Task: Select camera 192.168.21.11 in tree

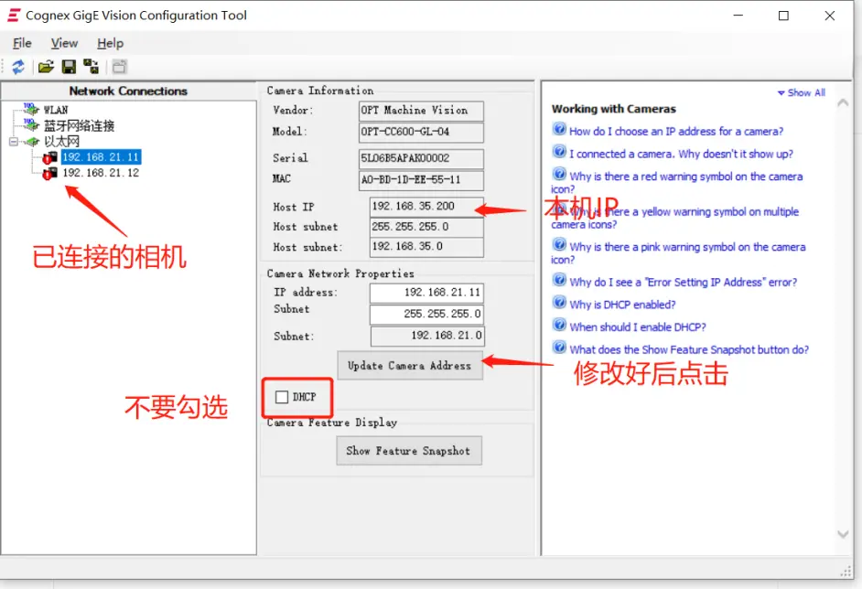Action: (x=101, y=157)
